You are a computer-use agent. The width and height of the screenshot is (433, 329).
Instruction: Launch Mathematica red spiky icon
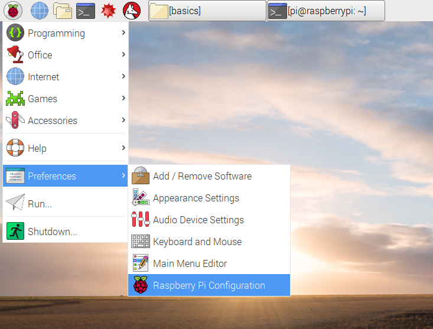click(108, 11)
